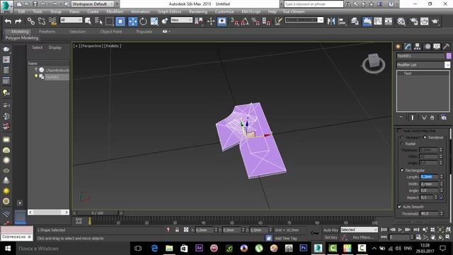Open the Rendering menu

click(198, 11)
